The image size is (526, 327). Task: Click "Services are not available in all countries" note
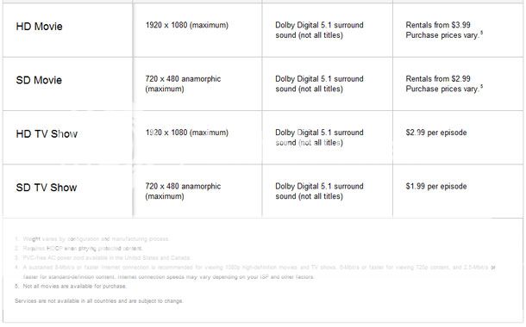coord(99,301)
